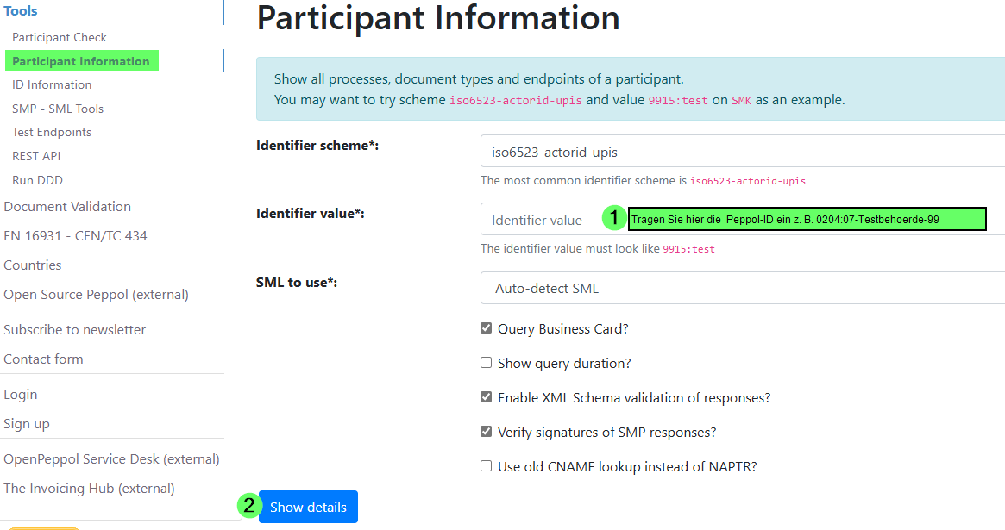Viewport: 1005px width, 530px height.
Task: Toggle Enable XML Schema validation checkbox
Action: click(487, 397)
